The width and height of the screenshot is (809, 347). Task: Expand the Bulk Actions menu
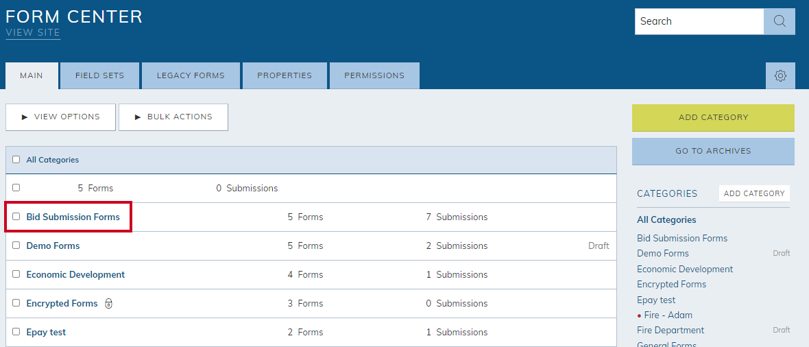click(173, 117)
